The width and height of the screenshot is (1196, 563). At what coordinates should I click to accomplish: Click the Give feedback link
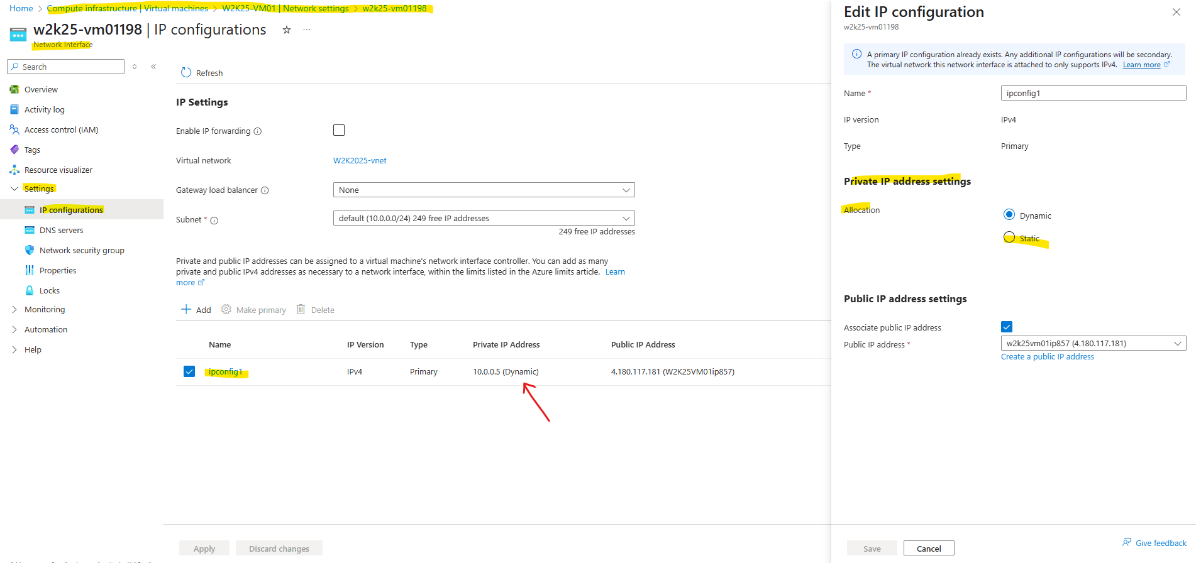[x=1161, y=543]
